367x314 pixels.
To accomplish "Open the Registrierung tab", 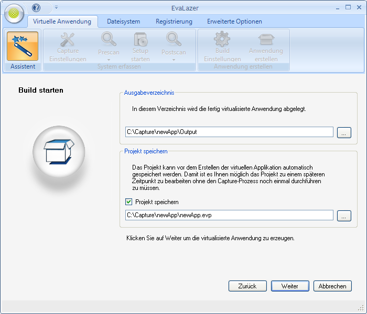I will [x=174, y=21].
